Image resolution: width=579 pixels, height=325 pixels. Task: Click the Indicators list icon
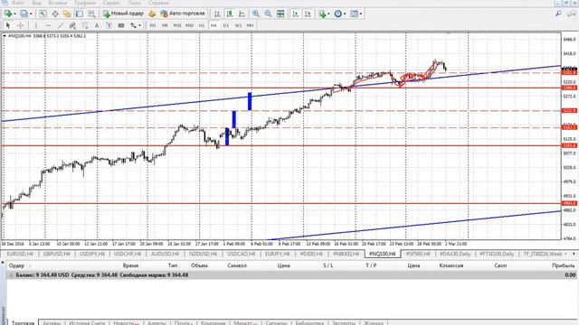[322, 14]
